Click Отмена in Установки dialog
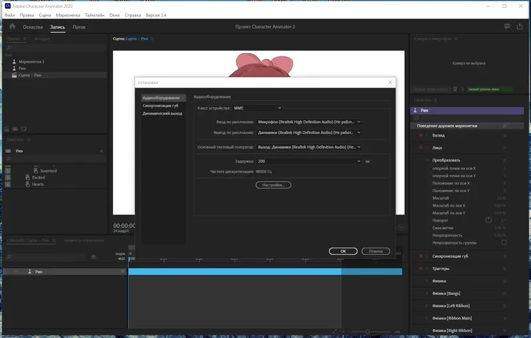Screen dimensions: 531x338 point(376,251)
